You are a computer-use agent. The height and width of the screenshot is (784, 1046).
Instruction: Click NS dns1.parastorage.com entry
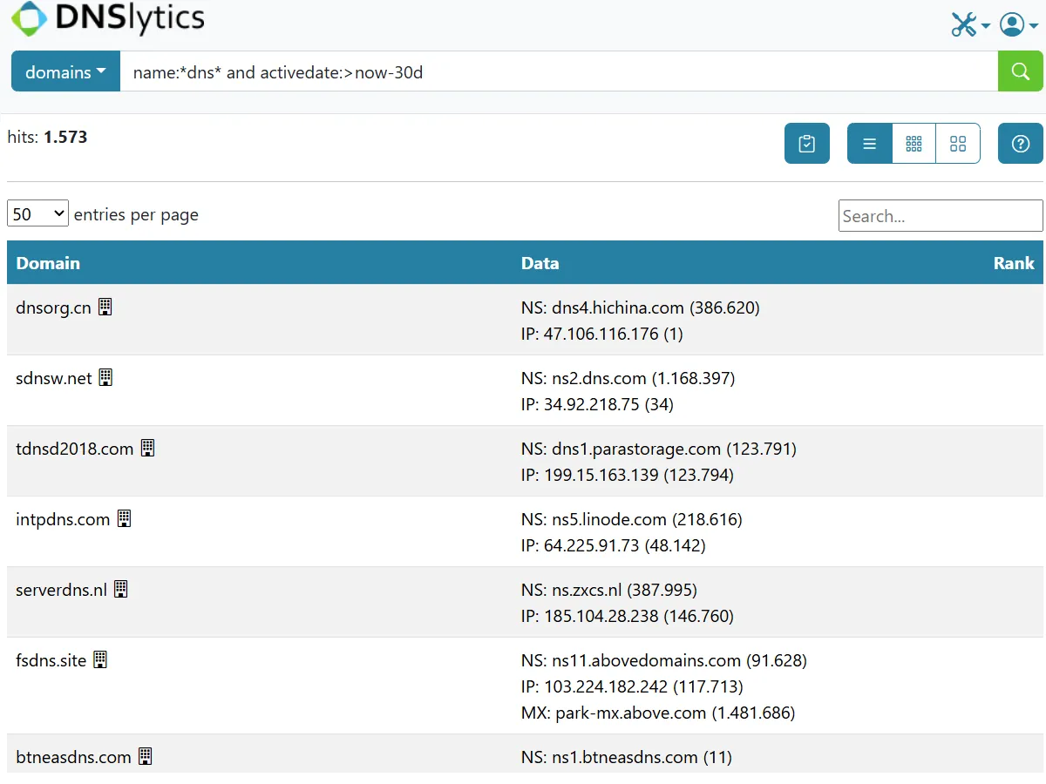click(x=659, y=449)
